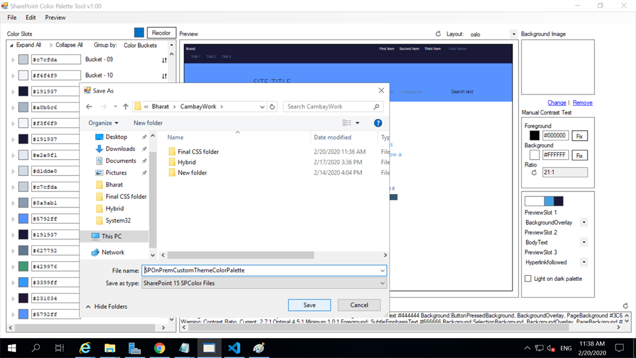This screenshot has height=358, width=636.
Task: Open the Preview menu
Action: coord(55,17)
